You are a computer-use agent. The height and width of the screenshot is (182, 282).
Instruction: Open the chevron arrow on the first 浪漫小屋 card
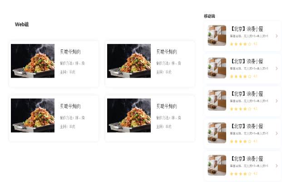click(x=277, y=36)
